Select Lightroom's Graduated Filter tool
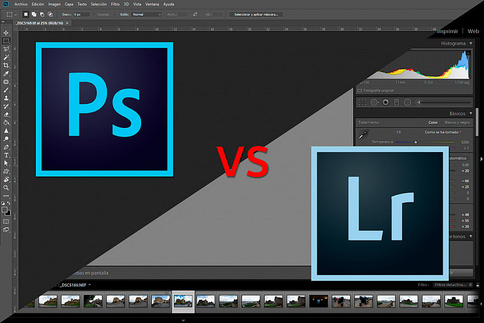The height and width of the screenshot is (323, 484). [x=397, y=102]
